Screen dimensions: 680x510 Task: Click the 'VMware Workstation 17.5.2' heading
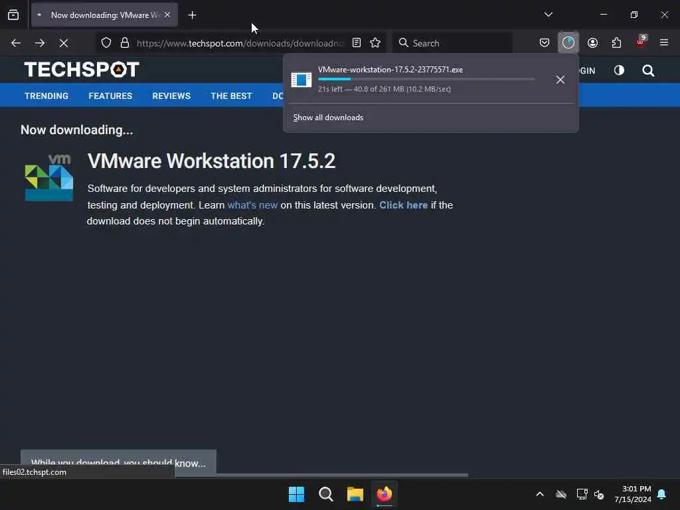[211, 161]
